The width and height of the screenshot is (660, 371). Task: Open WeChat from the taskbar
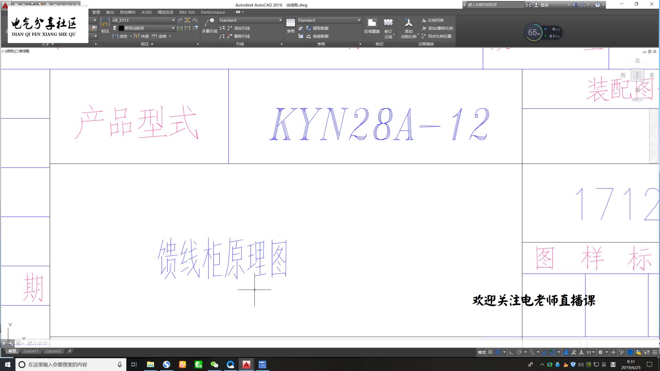(214, 364)
